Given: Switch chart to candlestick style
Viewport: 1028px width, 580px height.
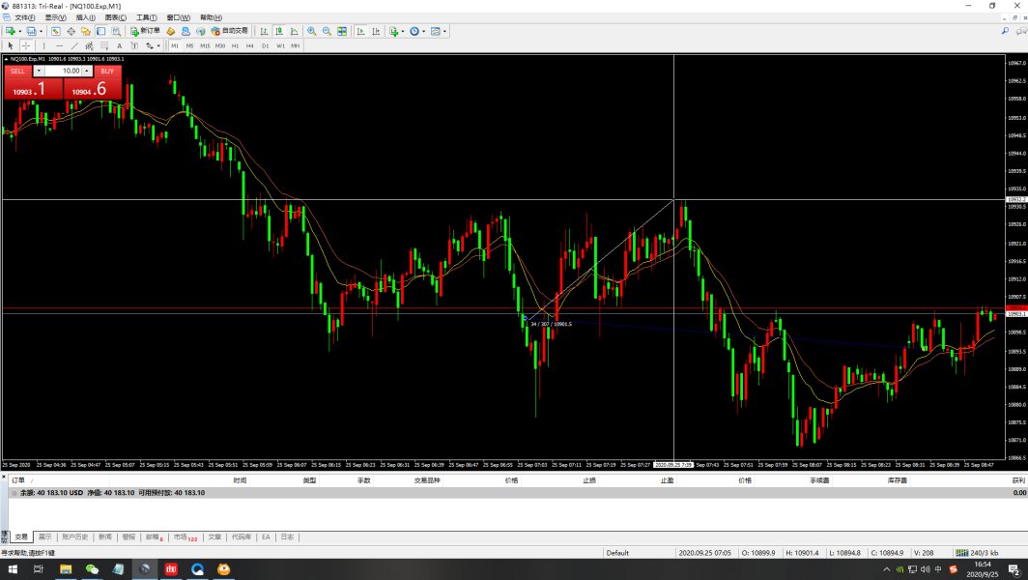Looking at the screenshot, I should (278, 31).
